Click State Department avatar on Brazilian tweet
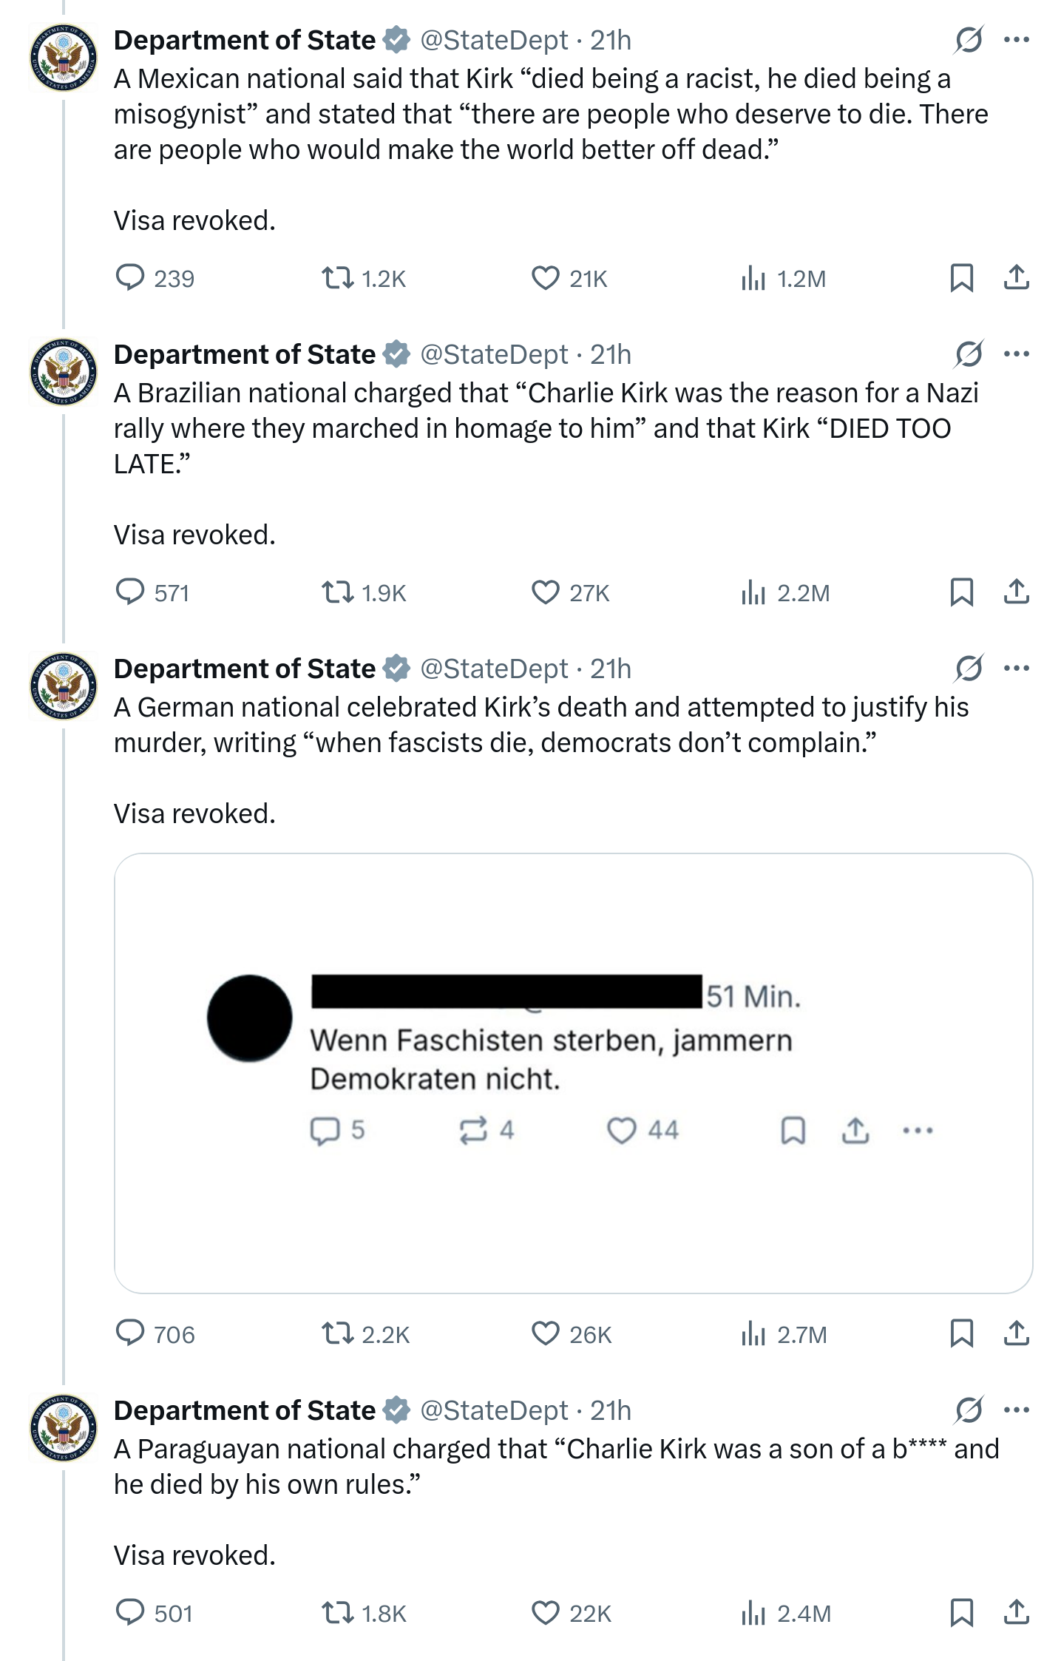 [64, 372]
